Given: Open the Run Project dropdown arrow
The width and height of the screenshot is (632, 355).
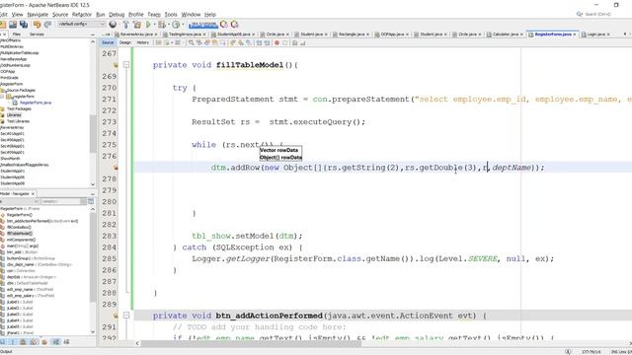Looking at the screenshot, I should 154,25.
